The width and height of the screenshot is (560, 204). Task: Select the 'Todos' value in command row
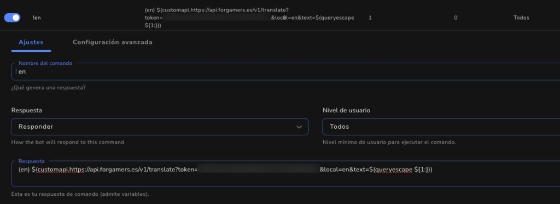coord(521,17)
